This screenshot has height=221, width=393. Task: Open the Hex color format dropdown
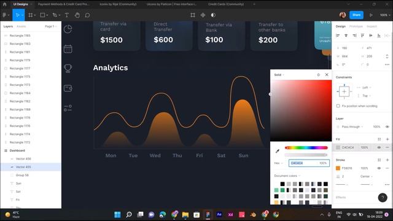point(278,163)
